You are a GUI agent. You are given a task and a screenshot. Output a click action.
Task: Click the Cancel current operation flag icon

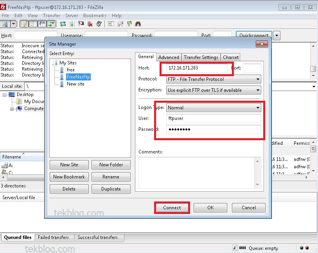(x=81, y=24)
